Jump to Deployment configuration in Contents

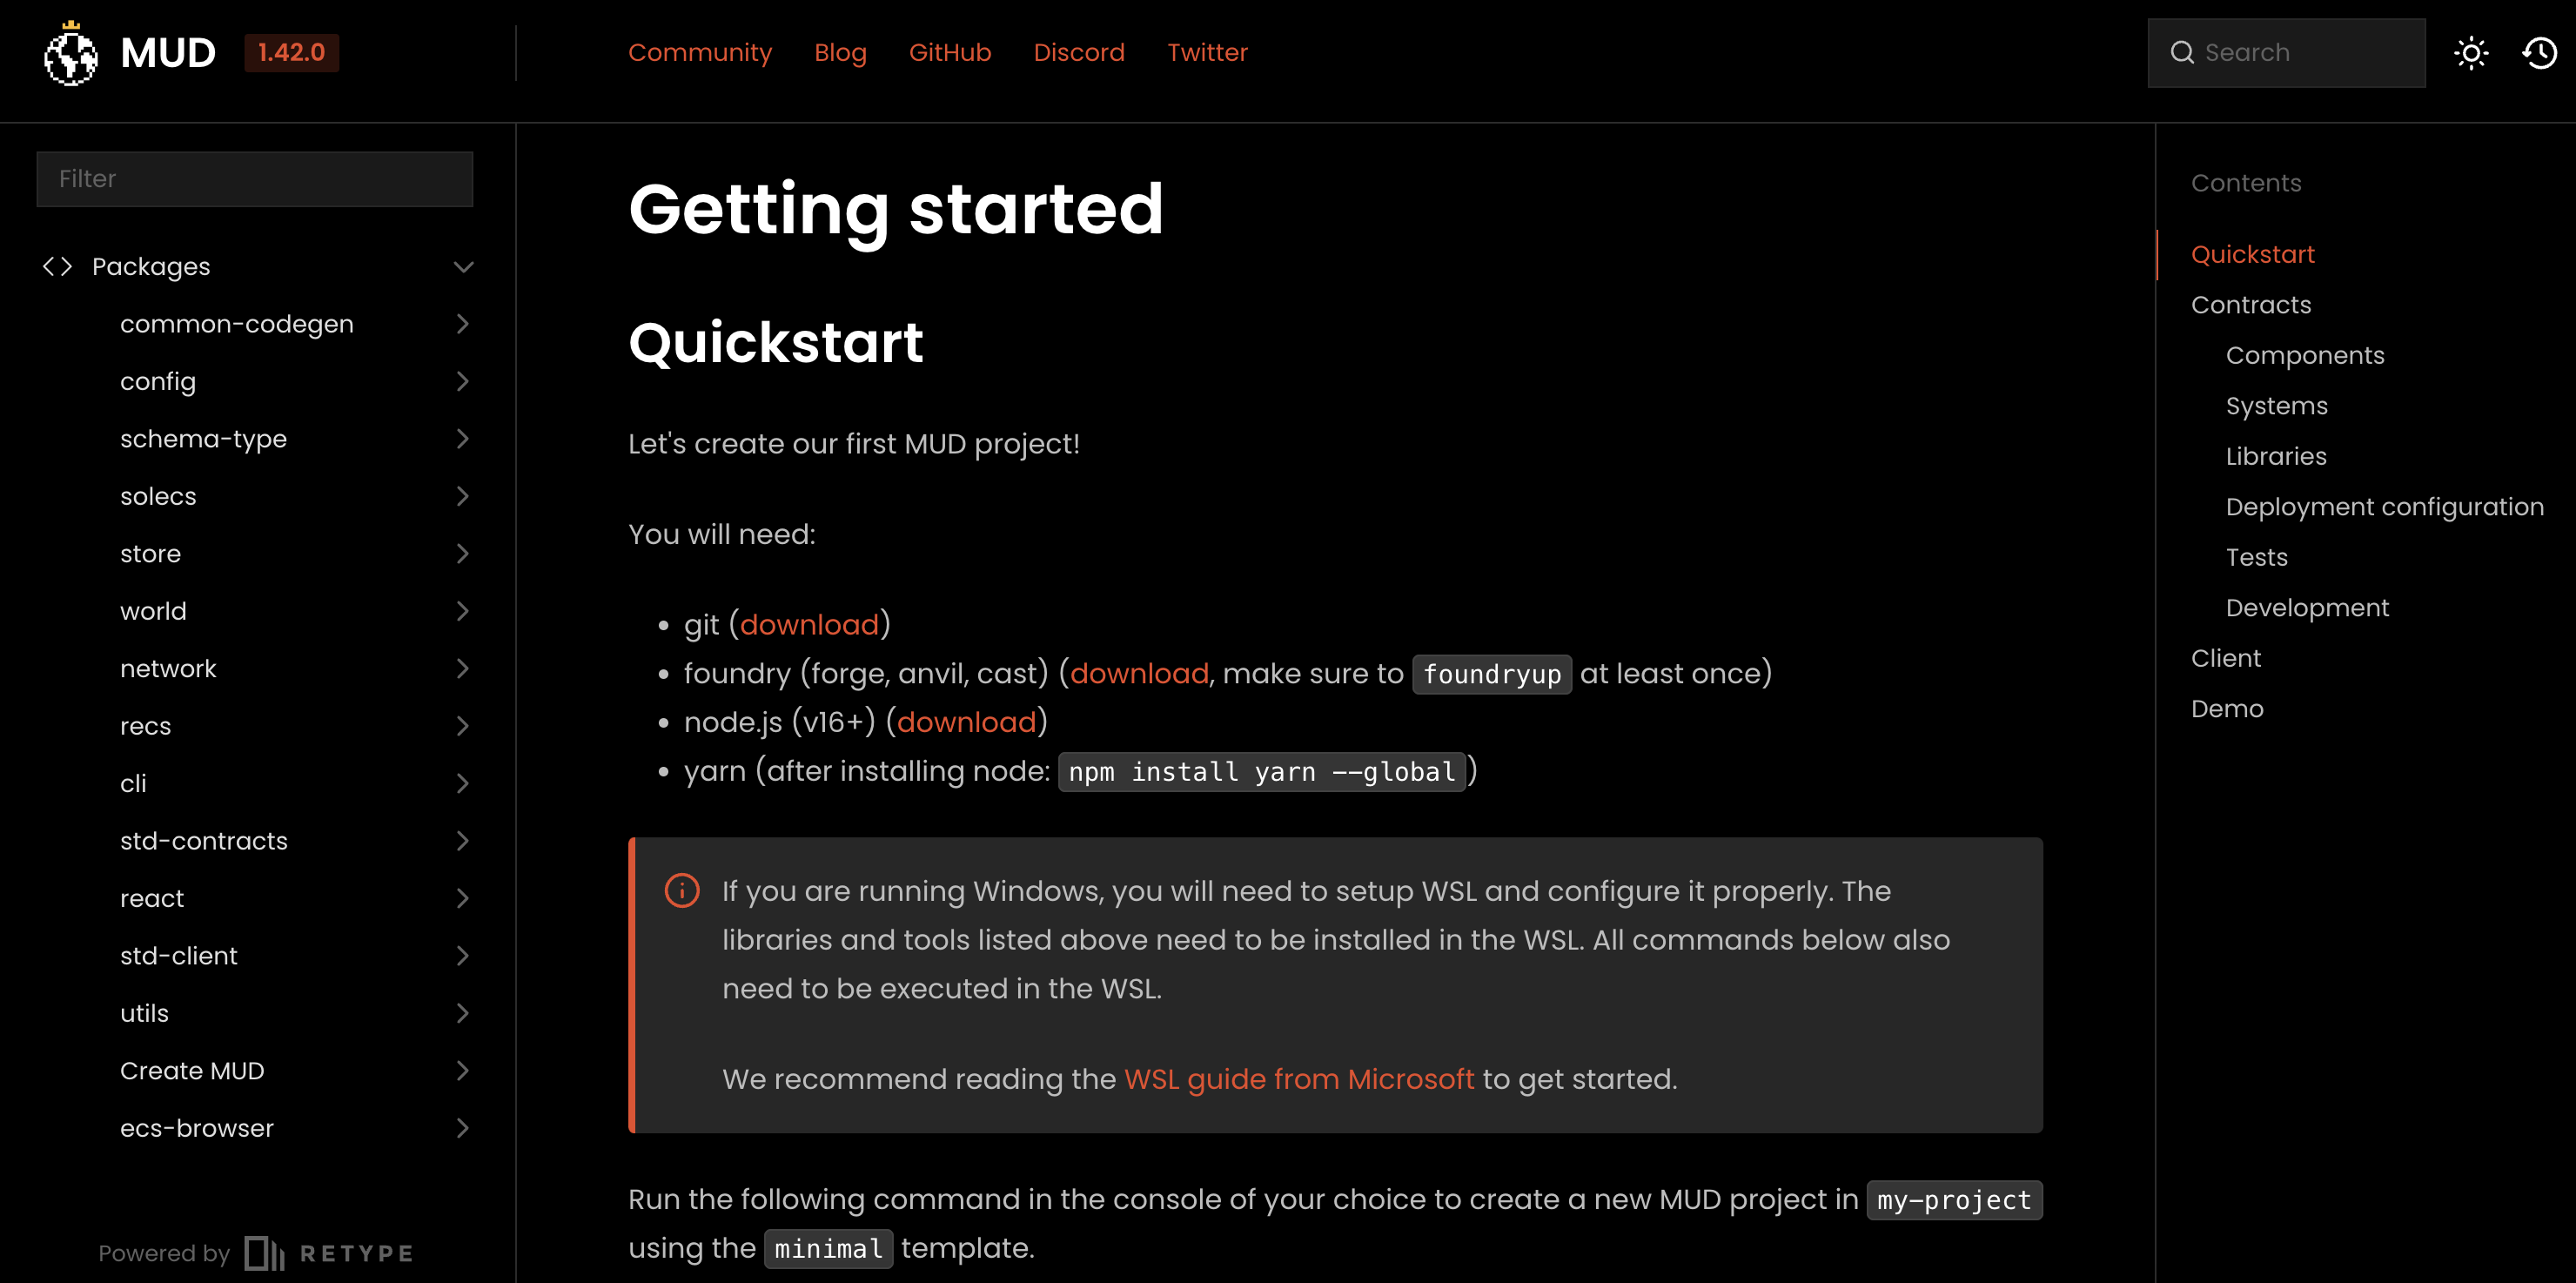pos(2384,507)
